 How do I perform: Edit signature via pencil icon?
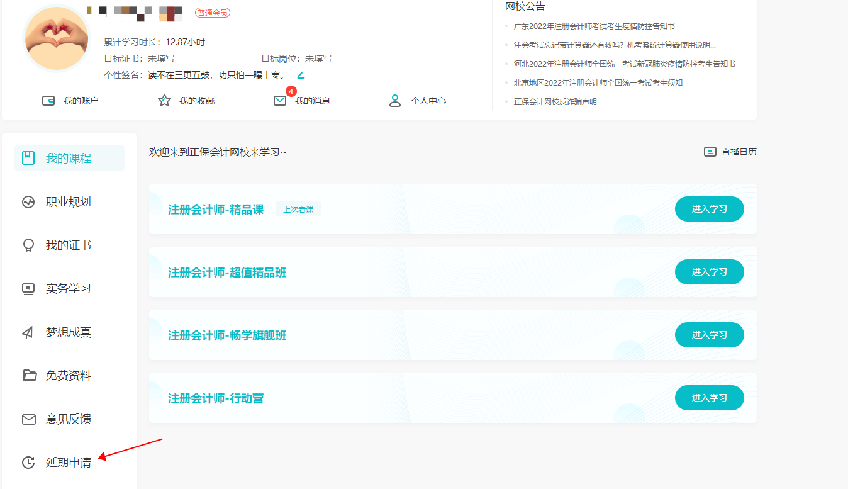(x=301, y=74)
